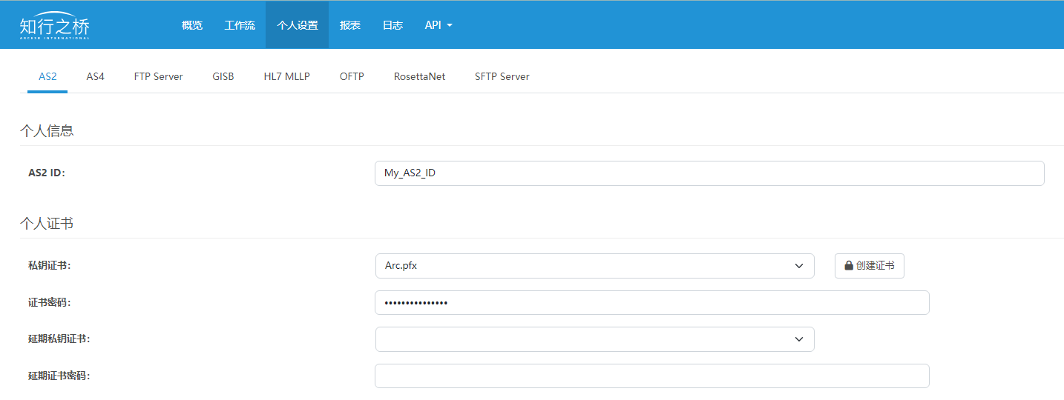The width and height of the screenshot is (1064, 400).
Task: Select the GISB tab
Action: pyautogui.click(x=223, y=76)
